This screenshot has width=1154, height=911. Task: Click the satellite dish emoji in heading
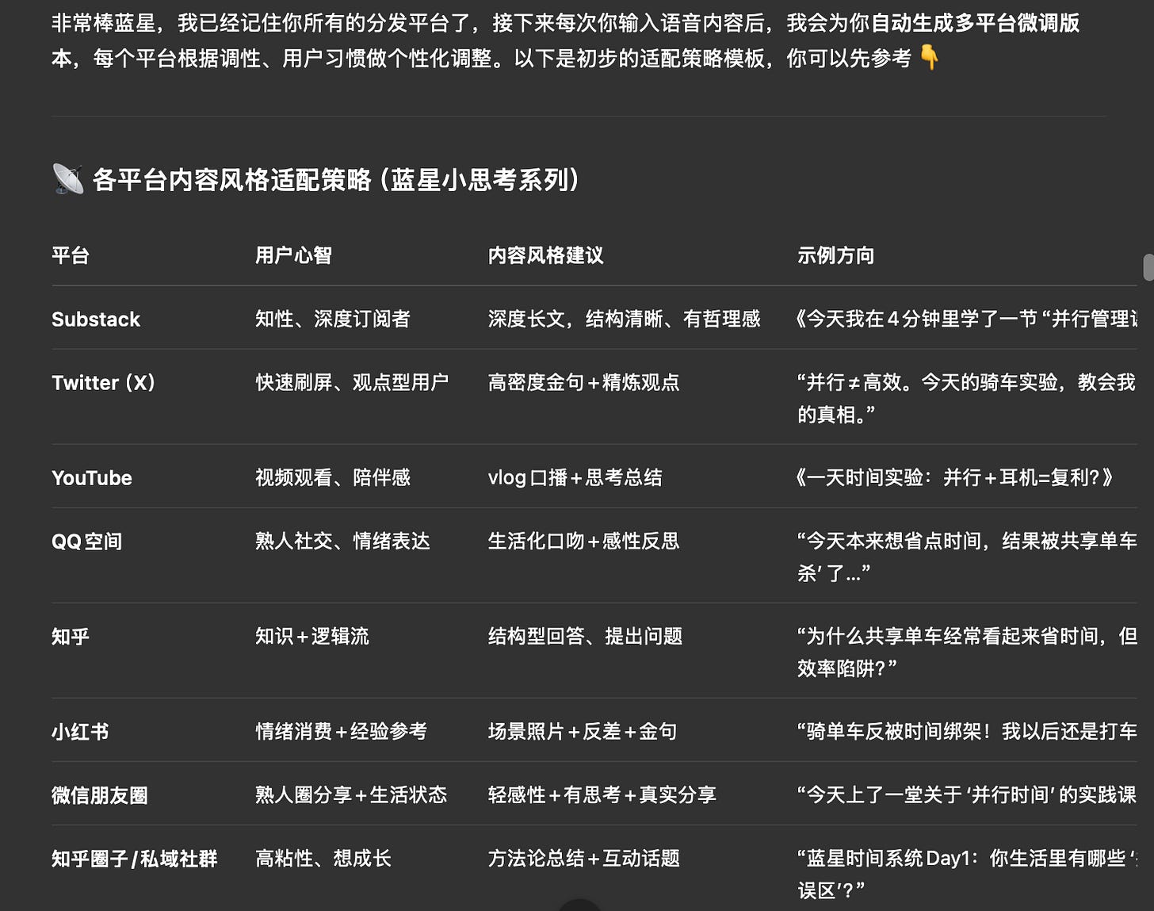(68, 179)
